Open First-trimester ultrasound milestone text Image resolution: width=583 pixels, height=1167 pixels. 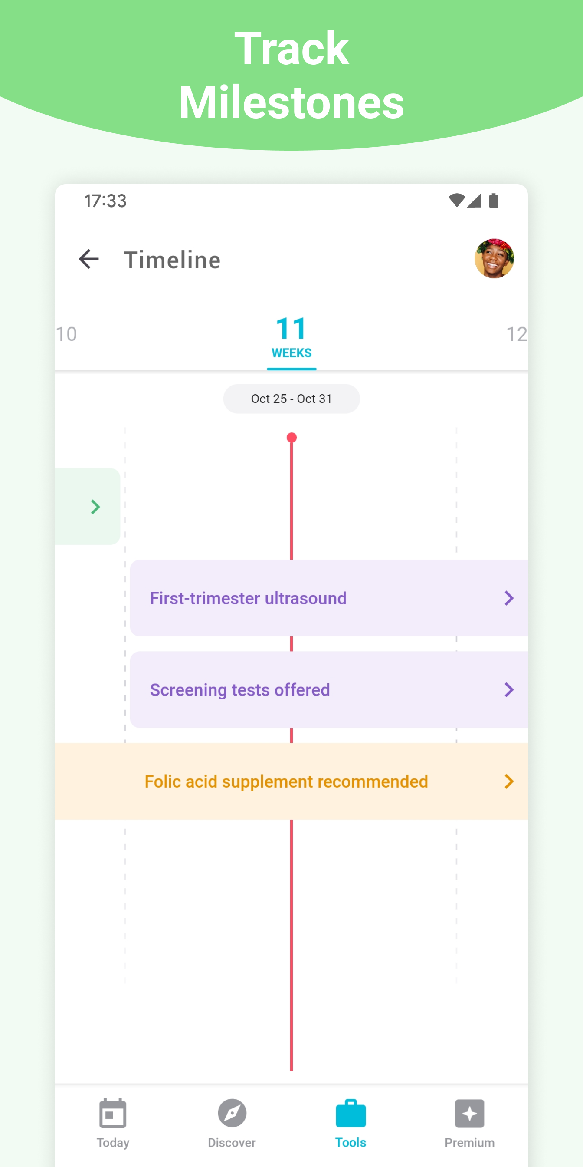pos(248,598)
